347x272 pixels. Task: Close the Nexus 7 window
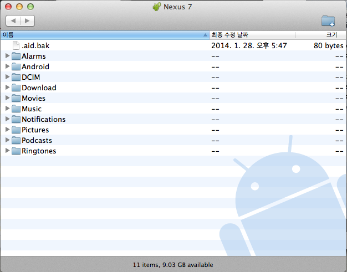click(8, 7)
